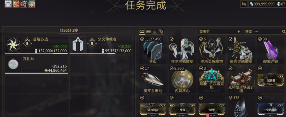
Task: Toggle checkmark on 内融核心 reward
Action: (x=172, y=68)
